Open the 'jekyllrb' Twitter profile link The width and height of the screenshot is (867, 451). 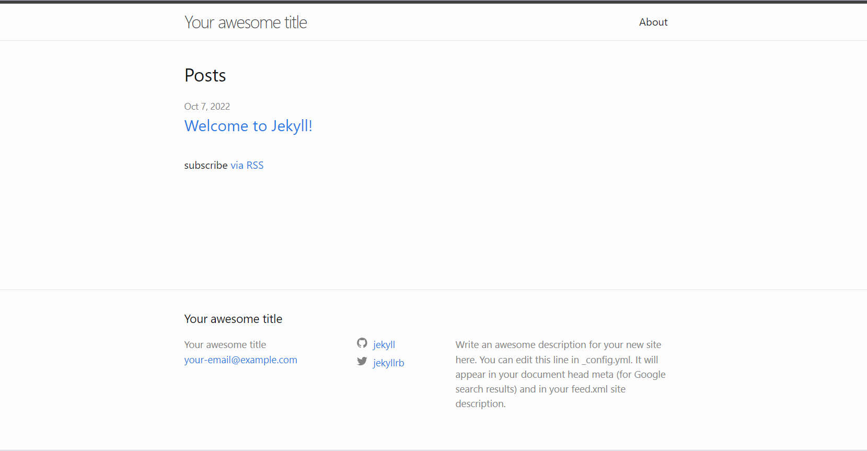[388, 363]
